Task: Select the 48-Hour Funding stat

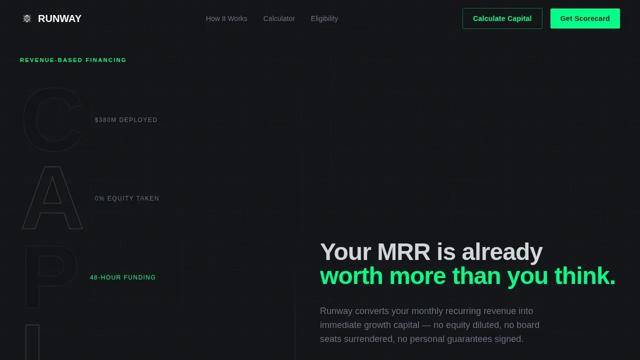Action: pyautogui.click(x=123, y=277)
